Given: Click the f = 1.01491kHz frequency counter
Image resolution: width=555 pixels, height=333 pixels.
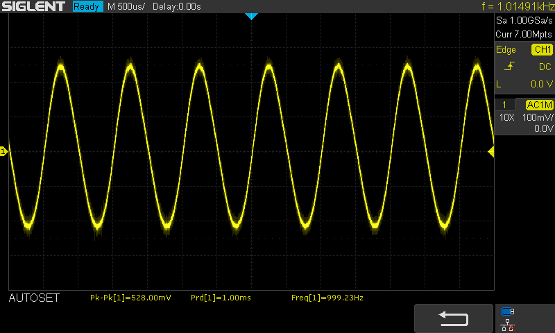Looking at the screenshot, I should 518,6.
